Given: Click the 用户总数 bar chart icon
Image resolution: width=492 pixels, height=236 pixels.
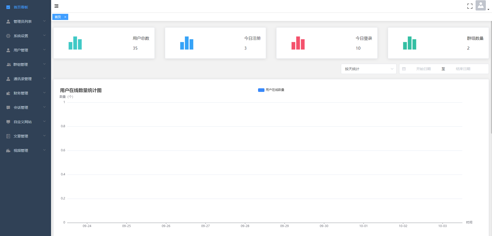Looking at the screenshot, I should [75, 43].
